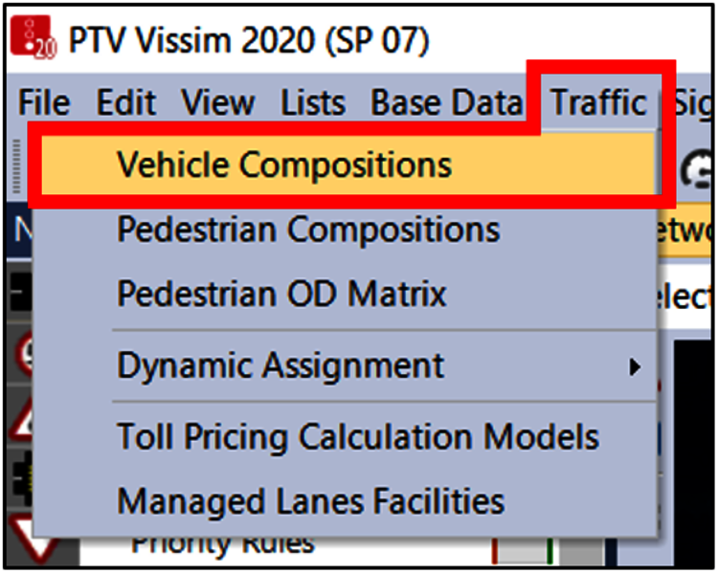Expand the Dynamic Assignment submenu arrow
This screenshot has width=719, height=574.
point(634,365)
